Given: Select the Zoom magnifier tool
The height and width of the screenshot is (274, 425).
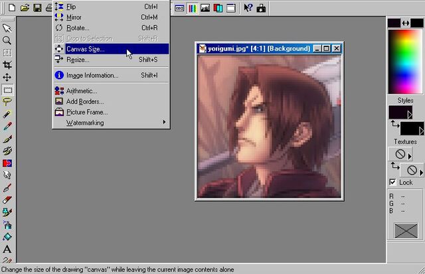Looking at the screenshot, I should pyautogui.click(x=7, y=40).
